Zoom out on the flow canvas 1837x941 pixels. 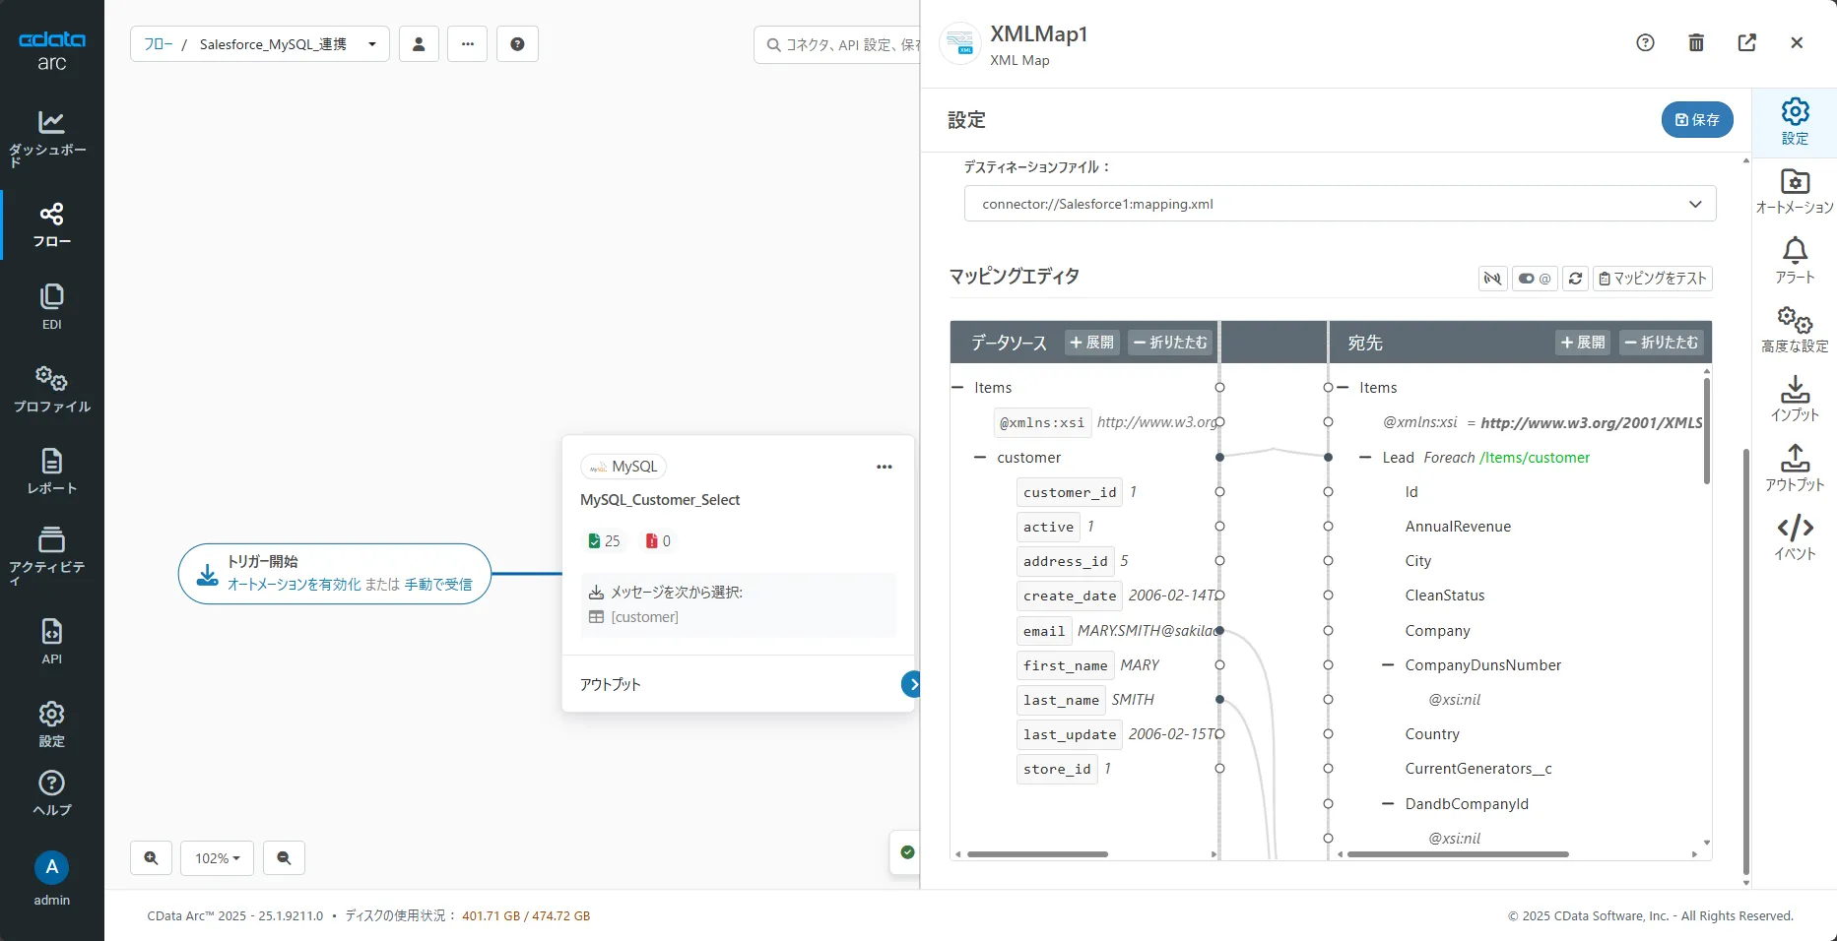point(284,858)
